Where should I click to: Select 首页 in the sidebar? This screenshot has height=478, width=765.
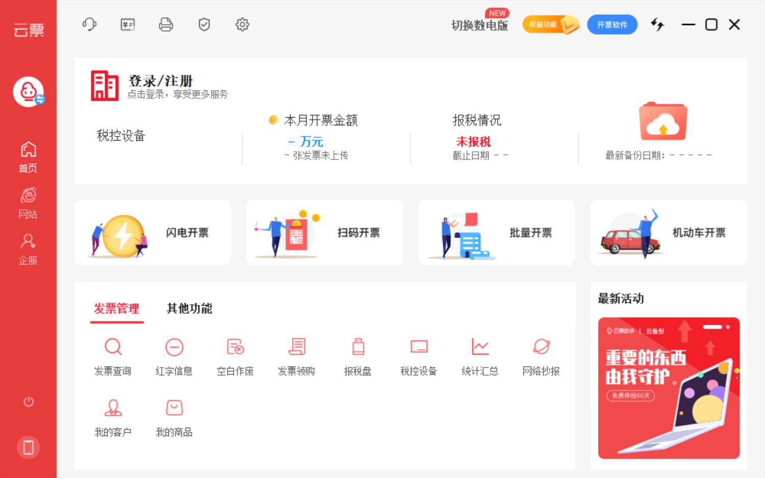[x=28, y=155]
